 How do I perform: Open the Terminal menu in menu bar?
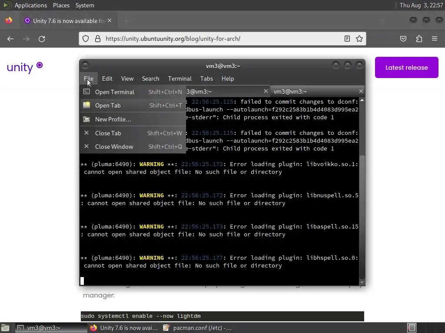[x=179, y=79]
